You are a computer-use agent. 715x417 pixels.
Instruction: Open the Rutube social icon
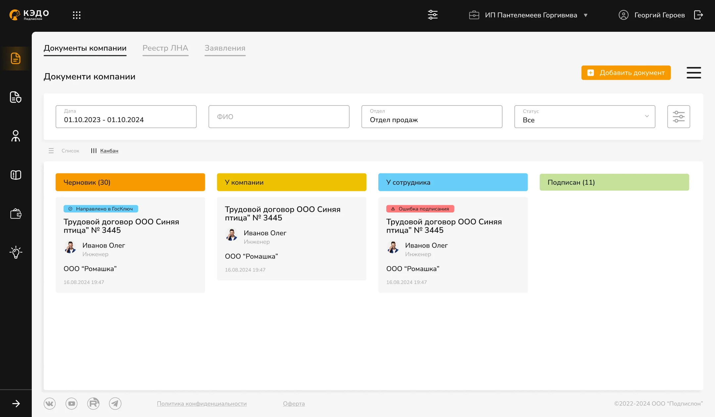93,403
